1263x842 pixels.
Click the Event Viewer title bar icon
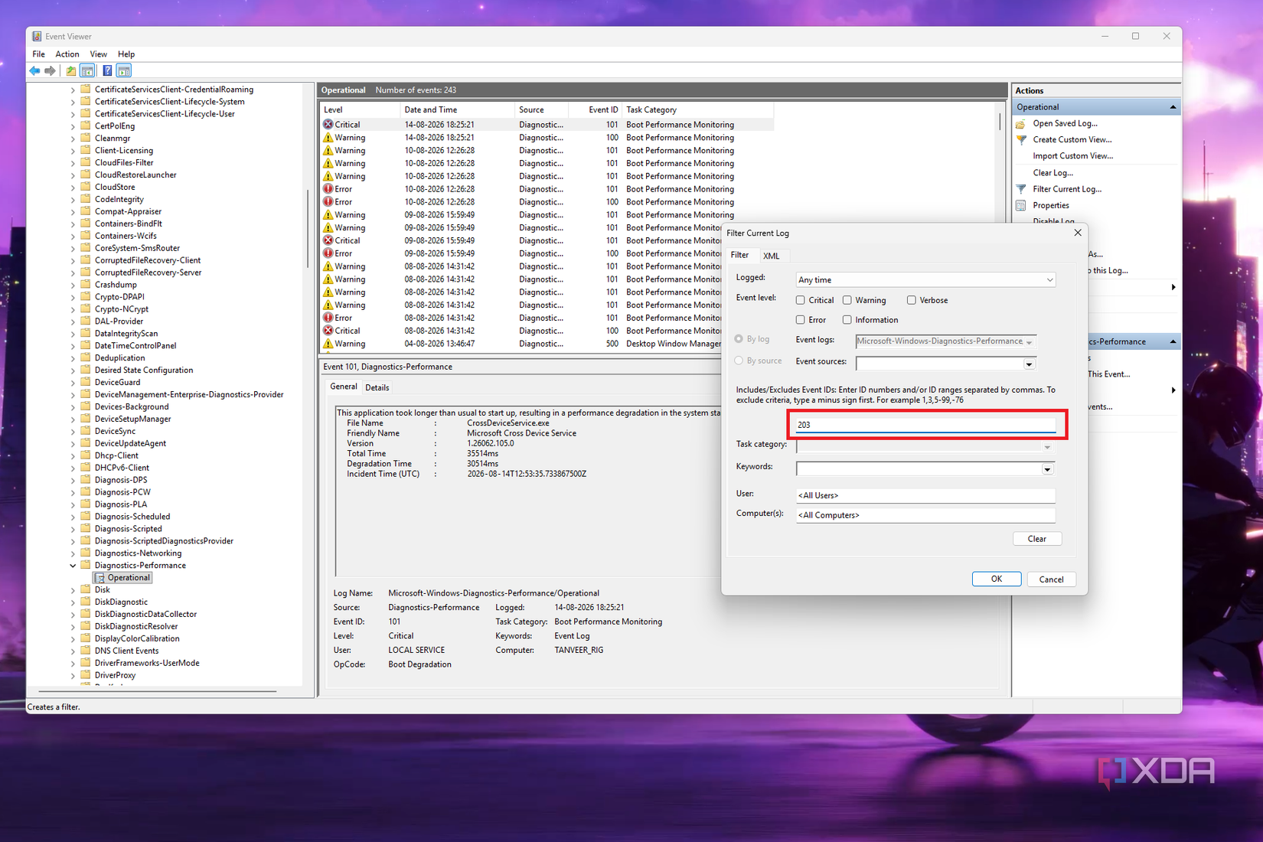[x=37, y=36]
